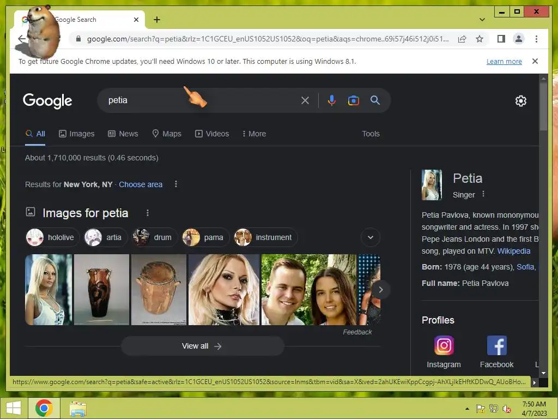
Task: Show next images with right arrow
Action: [381, 290]
